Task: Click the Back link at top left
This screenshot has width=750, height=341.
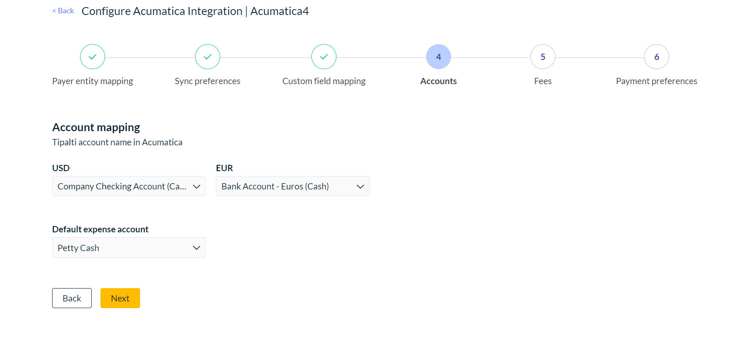Action: tap(63, 10)
